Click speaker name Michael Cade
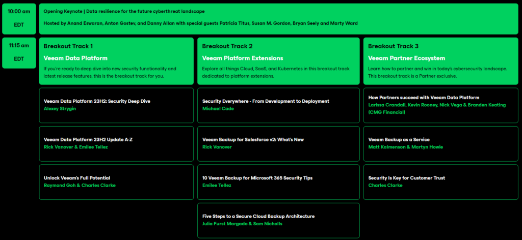Screen dimensions: 522x240 pos(218,108)
